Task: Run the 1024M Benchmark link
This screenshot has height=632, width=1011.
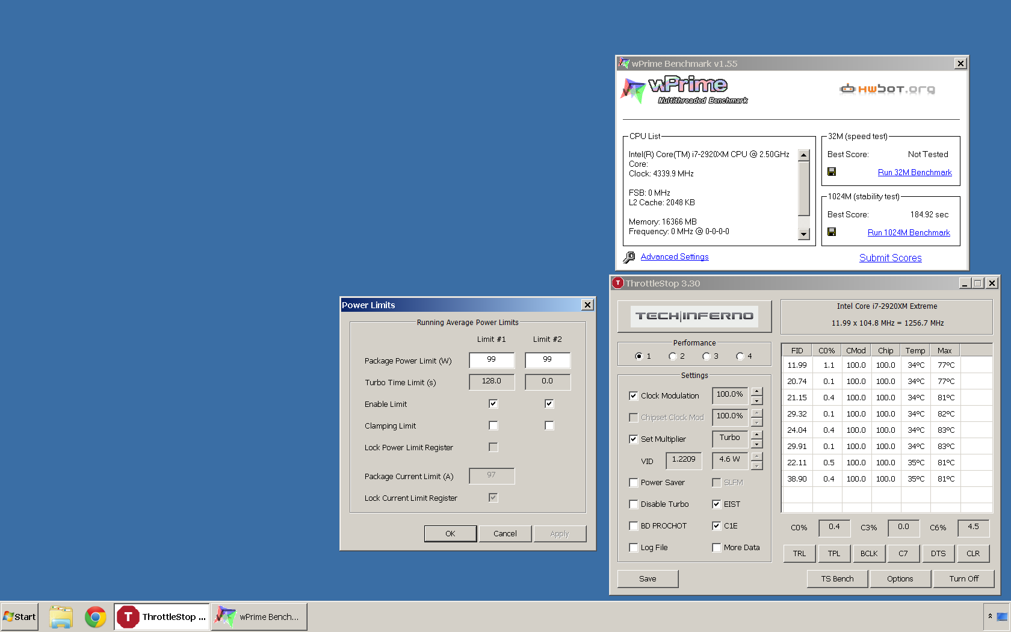Action: pos(909,232)
